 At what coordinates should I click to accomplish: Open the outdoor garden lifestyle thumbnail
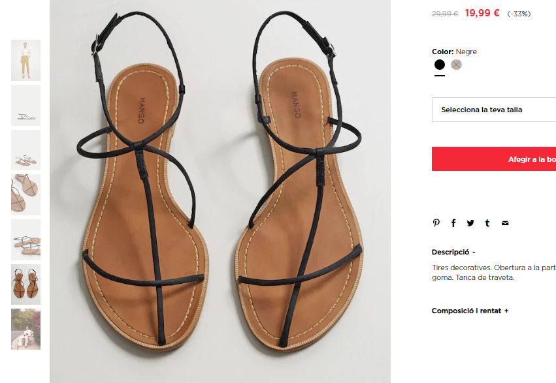coord(26,329)
